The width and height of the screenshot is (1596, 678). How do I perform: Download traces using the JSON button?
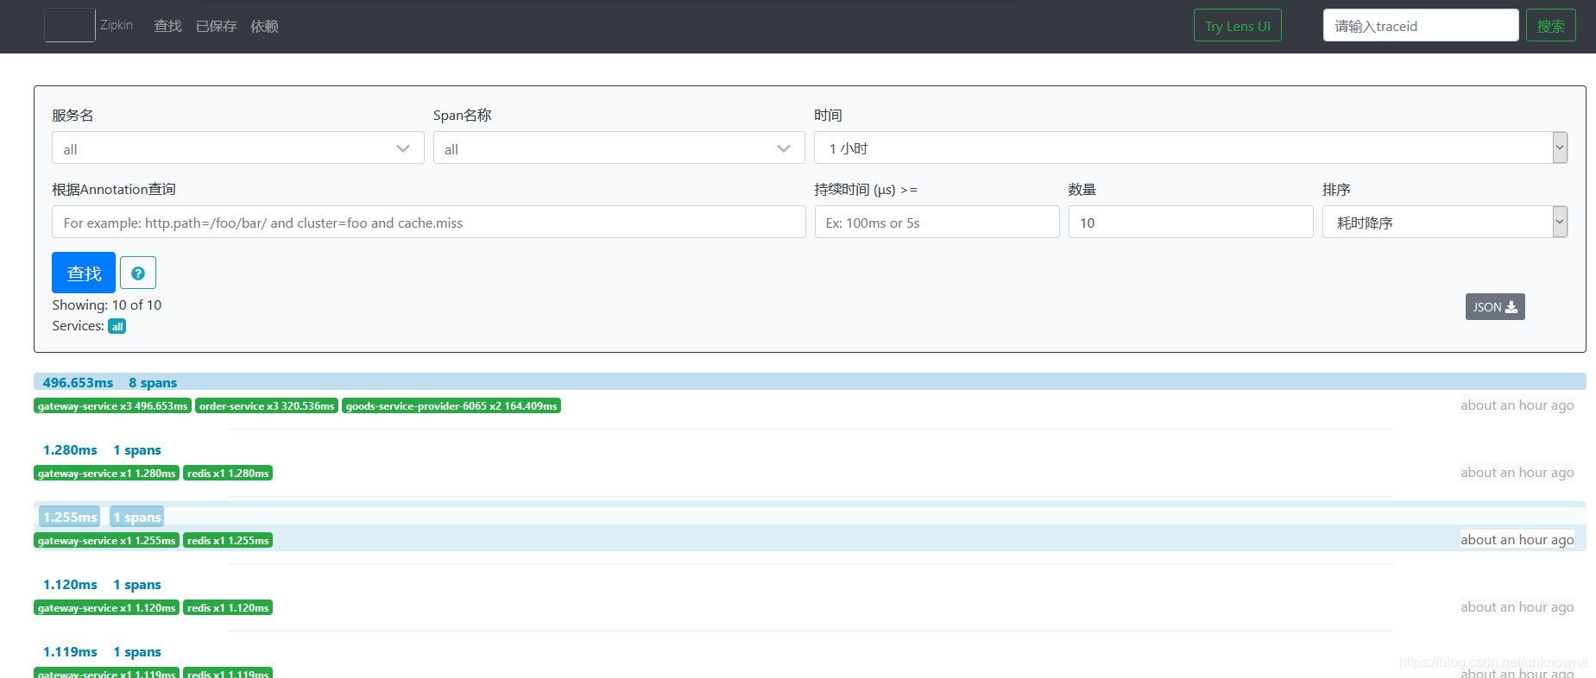(1495, 307)
